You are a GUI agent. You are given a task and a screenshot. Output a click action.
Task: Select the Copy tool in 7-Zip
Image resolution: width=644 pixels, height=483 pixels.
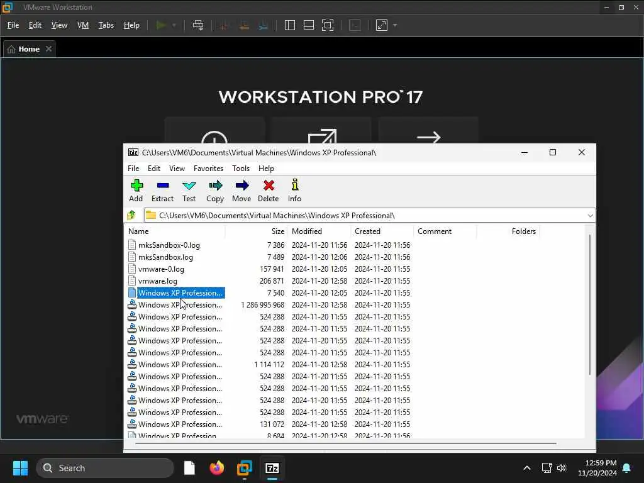click(x=215, y=191)
